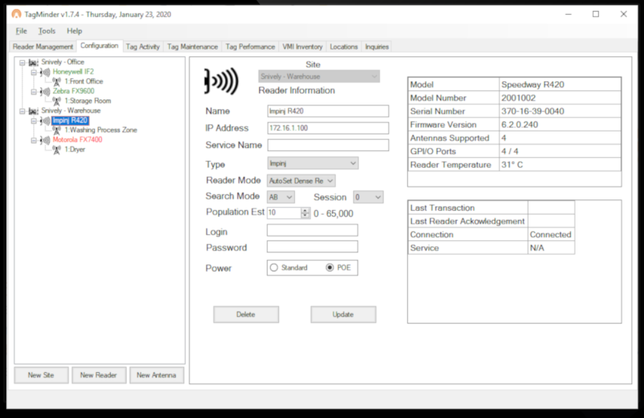Click the New Site button
Image resolution: width=644 pixels, height=418 pixels.
(x=41, y=375)
